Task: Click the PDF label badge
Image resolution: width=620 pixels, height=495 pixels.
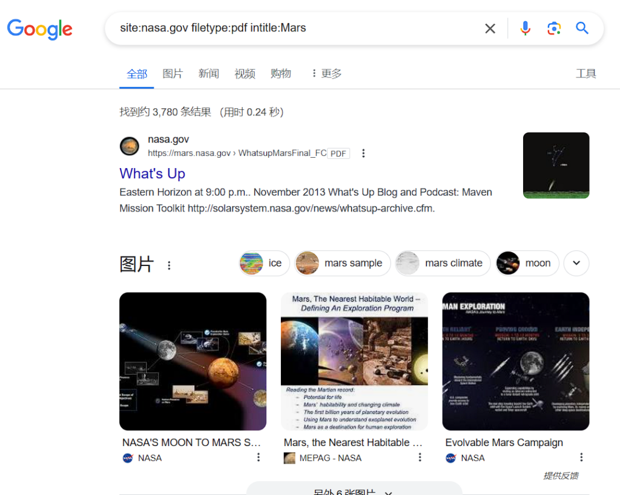Action: (x=338, y=154)
